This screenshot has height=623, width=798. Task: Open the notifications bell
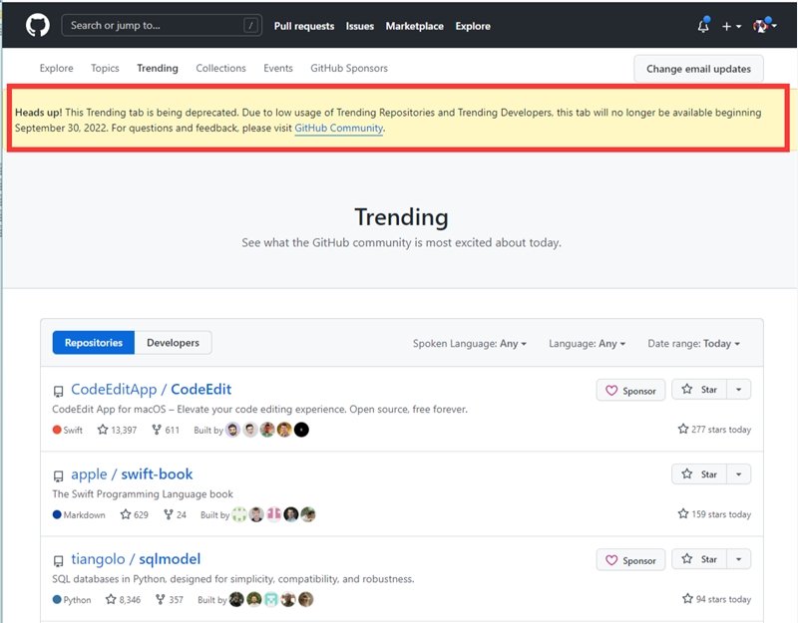point(703,26)
